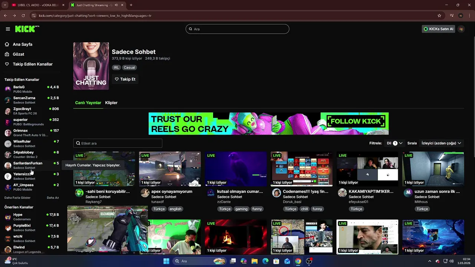This screenshot has width=475, height=267.
Task: Open the Trust Our Reels Follow Kick banner
Action: 269,123
